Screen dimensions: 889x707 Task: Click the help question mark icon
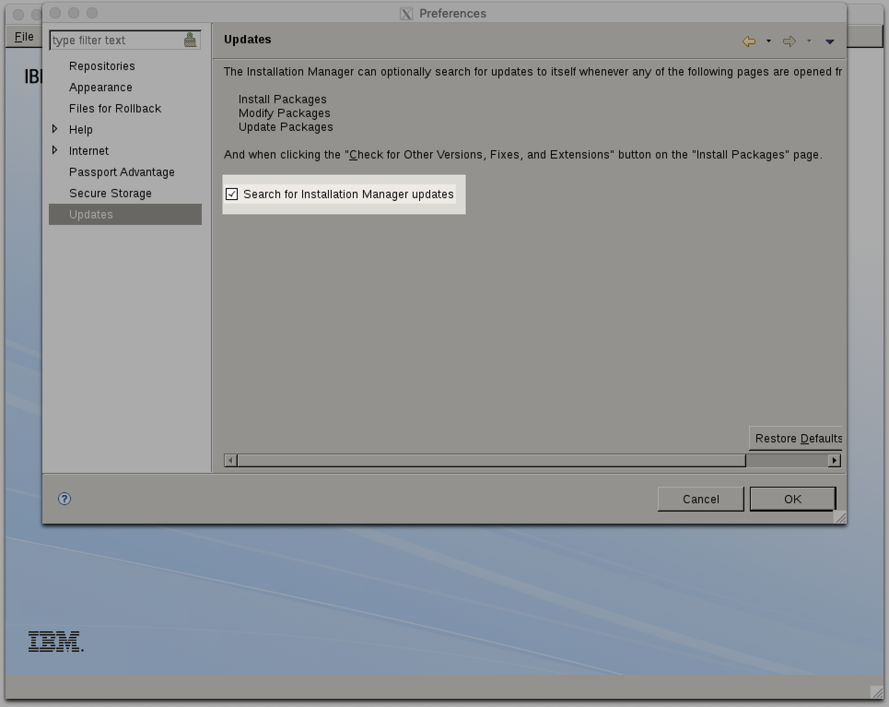pyautogui.click(x=64, y=499)
